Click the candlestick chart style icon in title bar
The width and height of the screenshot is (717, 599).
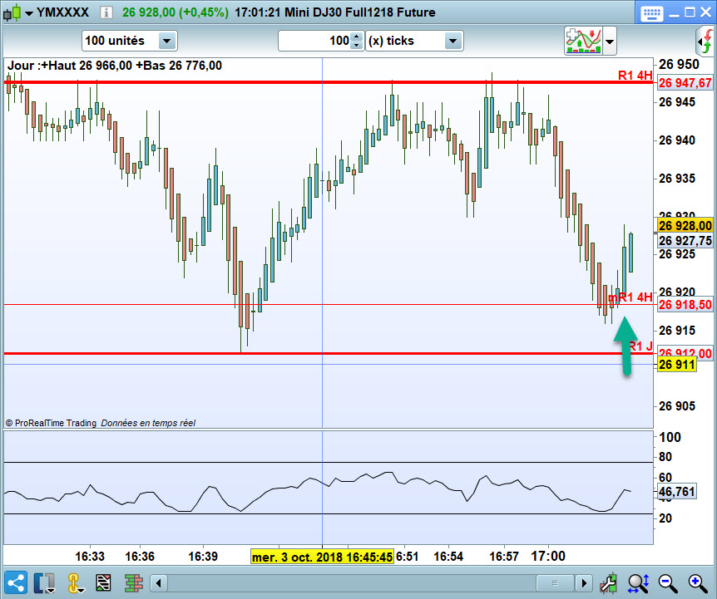(12, 12)
